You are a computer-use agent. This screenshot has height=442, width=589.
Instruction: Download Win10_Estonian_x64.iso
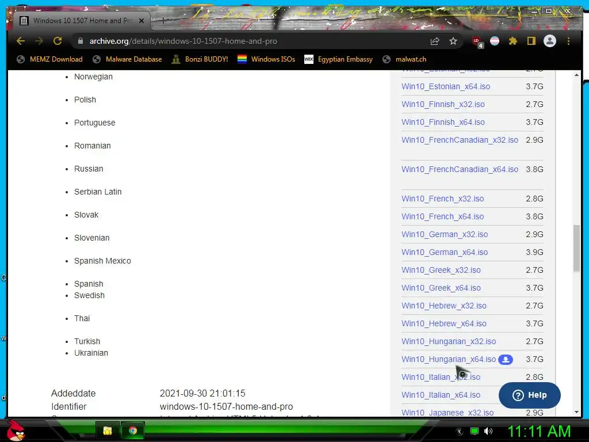tap(446, 86)
